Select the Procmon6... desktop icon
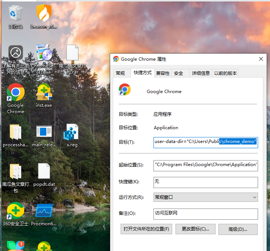This screenshot has width=270, height=251. 44,215
